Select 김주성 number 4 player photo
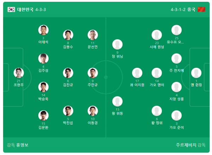Viewport: 212px width, 155px height. [43, 59]
